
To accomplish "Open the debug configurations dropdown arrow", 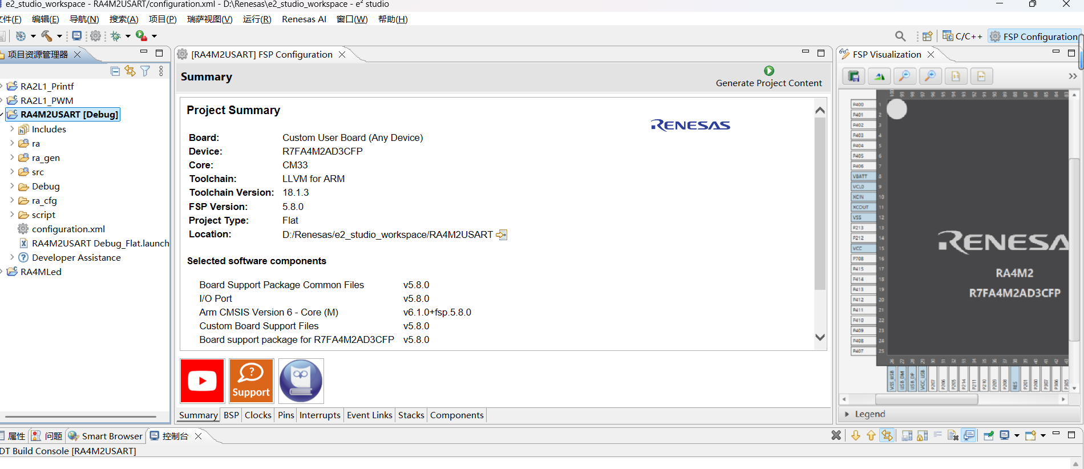I will click(128, 36).
